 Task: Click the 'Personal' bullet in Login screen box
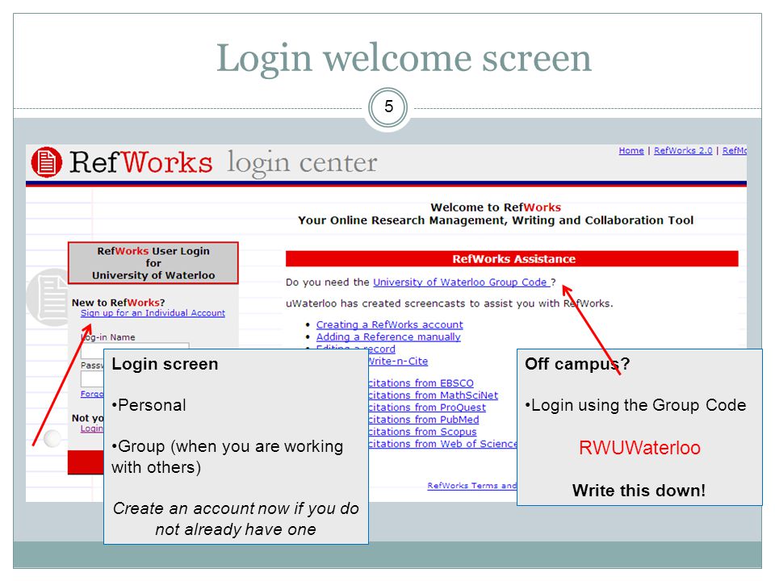pos(149,405)
